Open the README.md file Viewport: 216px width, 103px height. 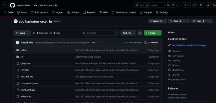pos(27,77)
